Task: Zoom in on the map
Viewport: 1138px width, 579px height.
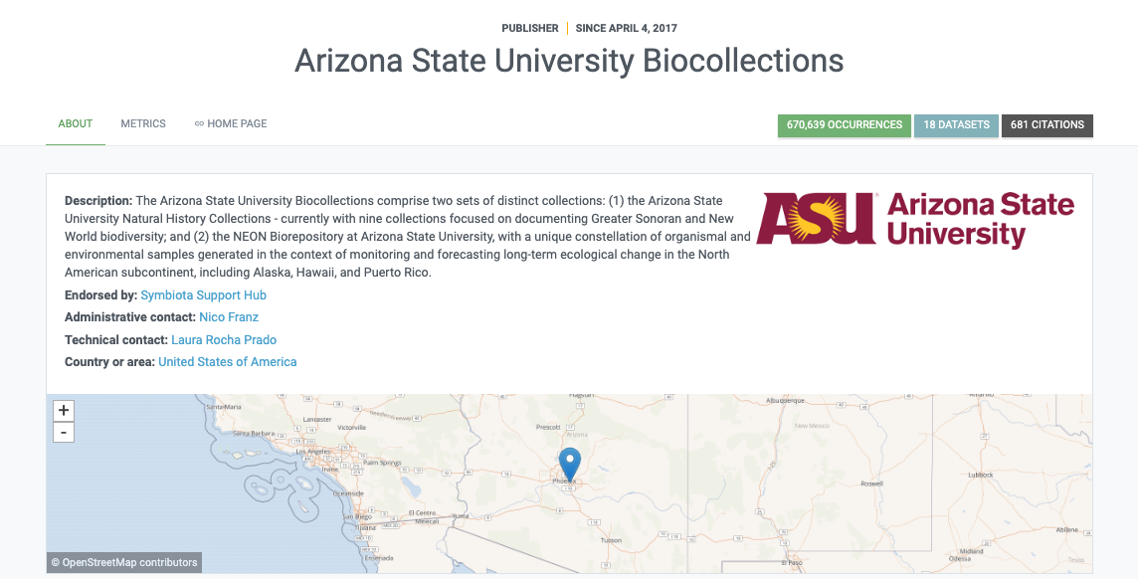Action: coord(64,410)
